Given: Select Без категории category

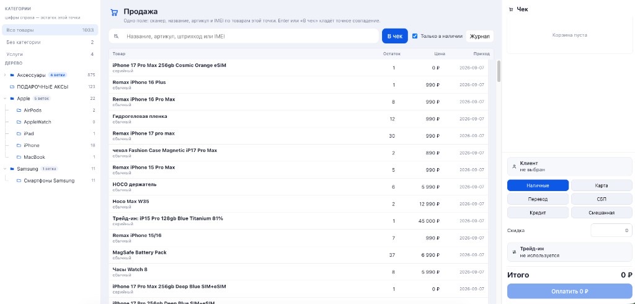Looking at the screenshot, I should [50, 42].
